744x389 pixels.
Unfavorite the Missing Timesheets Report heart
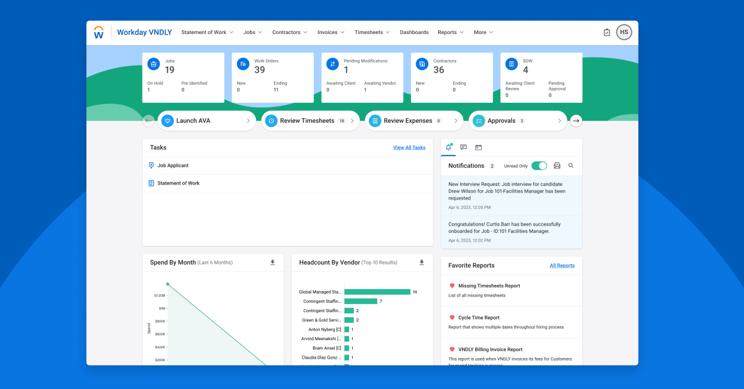[452, 286]
